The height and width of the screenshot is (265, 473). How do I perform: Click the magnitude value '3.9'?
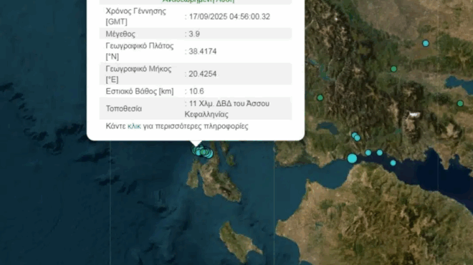[194, 34]
